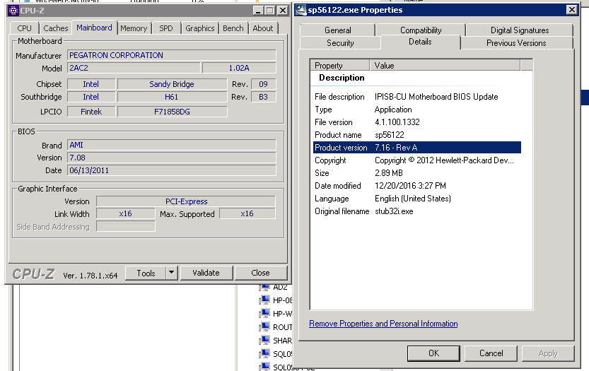Select the HP-08 computer icon
This screenshot has width=589, height=371.
(264, 300)
